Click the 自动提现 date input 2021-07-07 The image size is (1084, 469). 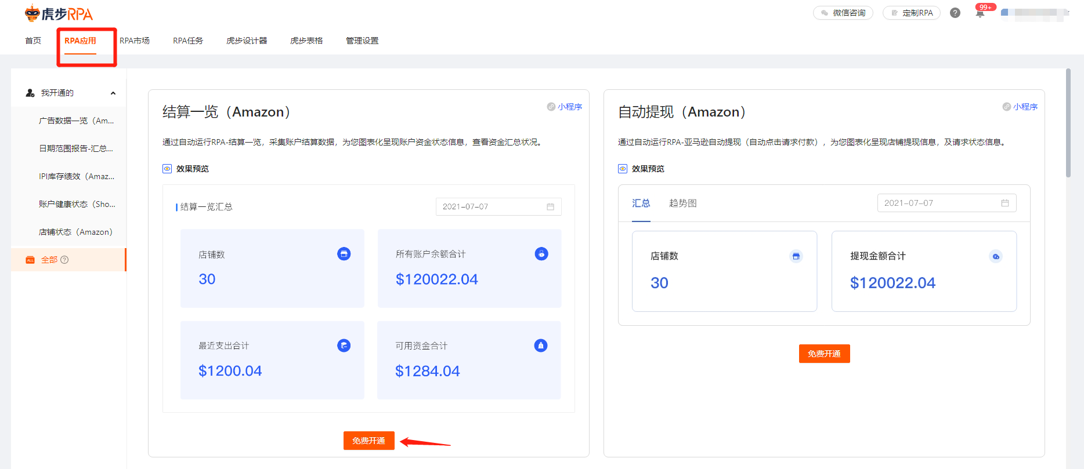[946, 203]
